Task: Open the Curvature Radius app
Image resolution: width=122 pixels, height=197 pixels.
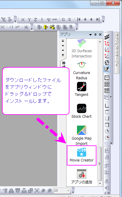Action: [82, 71]
